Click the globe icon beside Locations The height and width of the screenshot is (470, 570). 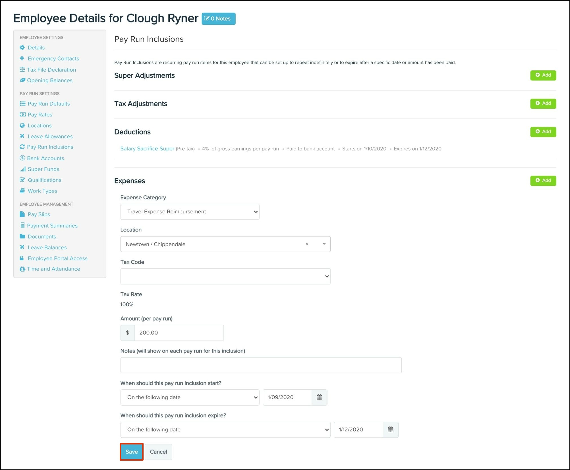coord(22,125)
